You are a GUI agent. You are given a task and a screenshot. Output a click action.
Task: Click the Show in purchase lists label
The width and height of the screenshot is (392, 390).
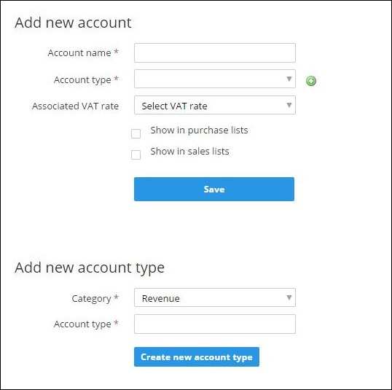coord(199,130)
